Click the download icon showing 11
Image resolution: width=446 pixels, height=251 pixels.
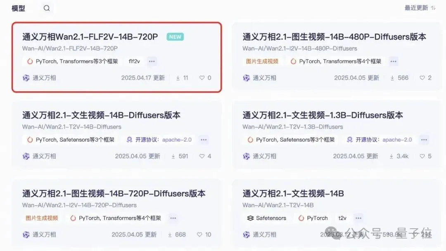tap(178, 78)
